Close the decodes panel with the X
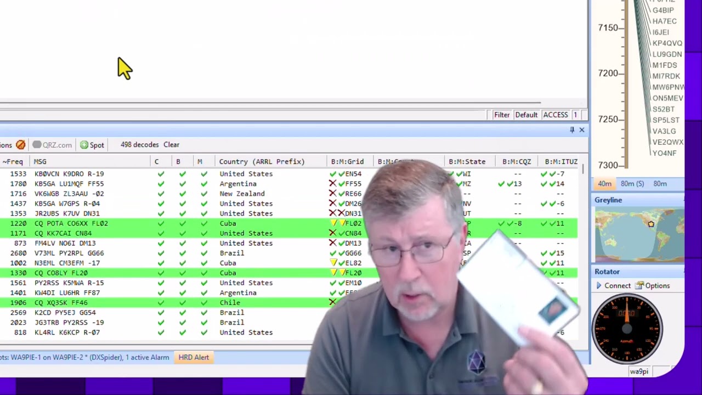This screenshot has width=702, height=395. (x=582, y=130)
